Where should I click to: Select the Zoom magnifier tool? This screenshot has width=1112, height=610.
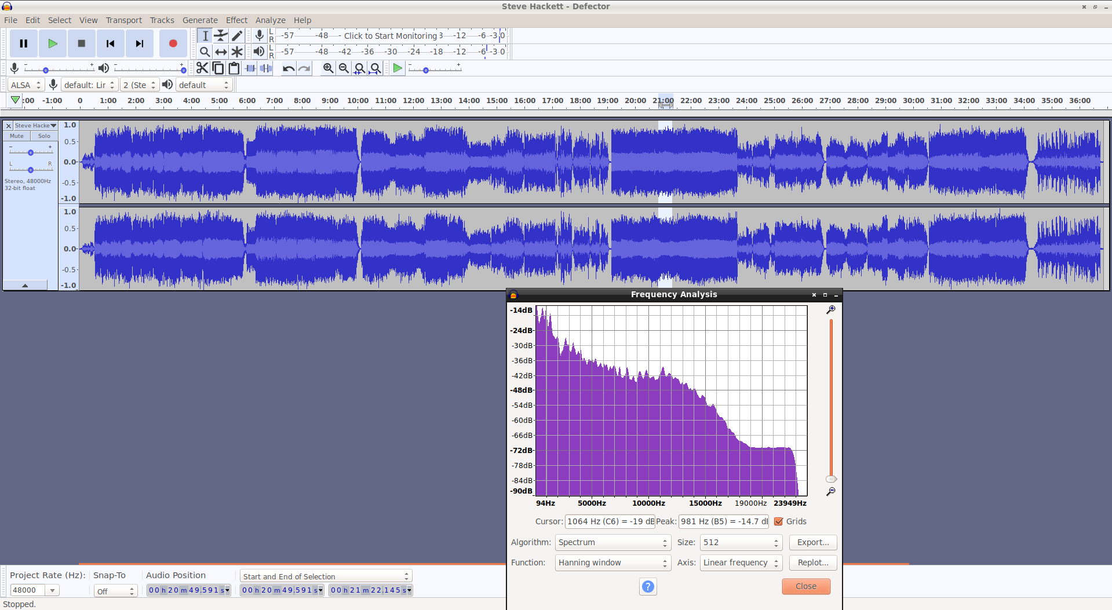(x=205, y=52)
